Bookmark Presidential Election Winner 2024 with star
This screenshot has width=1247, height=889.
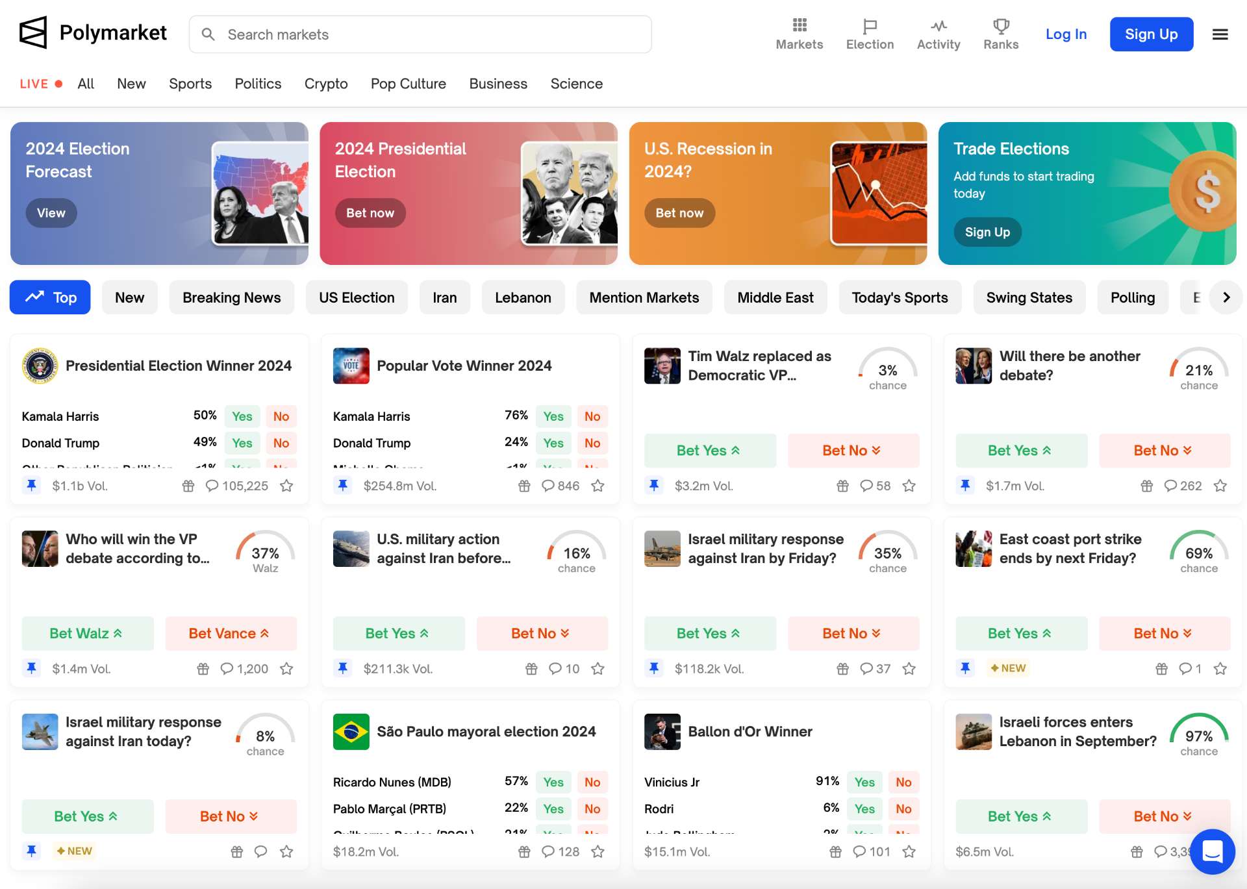[x=286, y=486]
